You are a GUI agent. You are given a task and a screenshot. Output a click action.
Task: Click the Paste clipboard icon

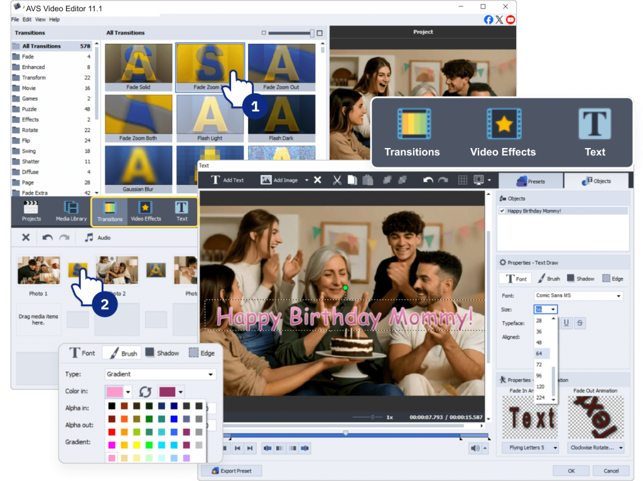coord(368,180)
